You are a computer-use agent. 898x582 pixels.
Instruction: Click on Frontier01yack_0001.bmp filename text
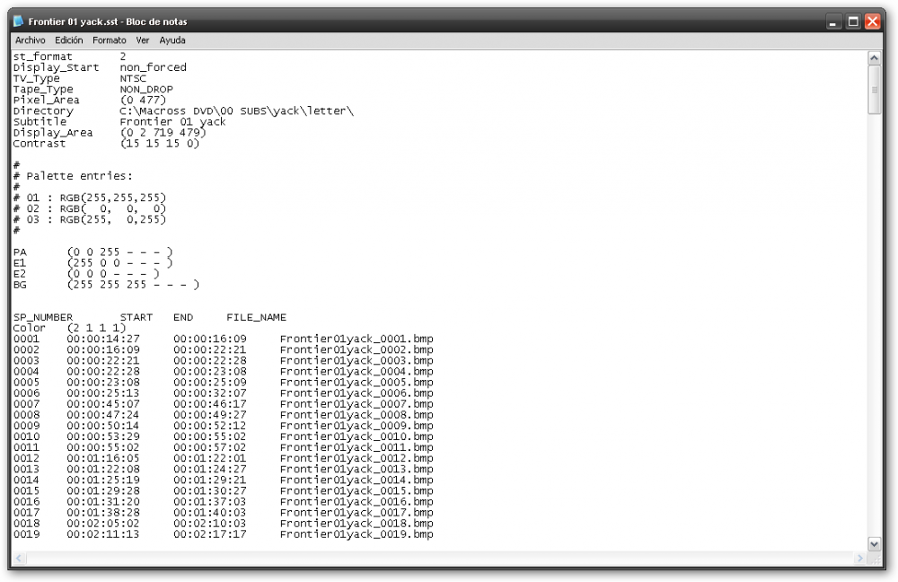pyautogui.click(x=357, y=339)
